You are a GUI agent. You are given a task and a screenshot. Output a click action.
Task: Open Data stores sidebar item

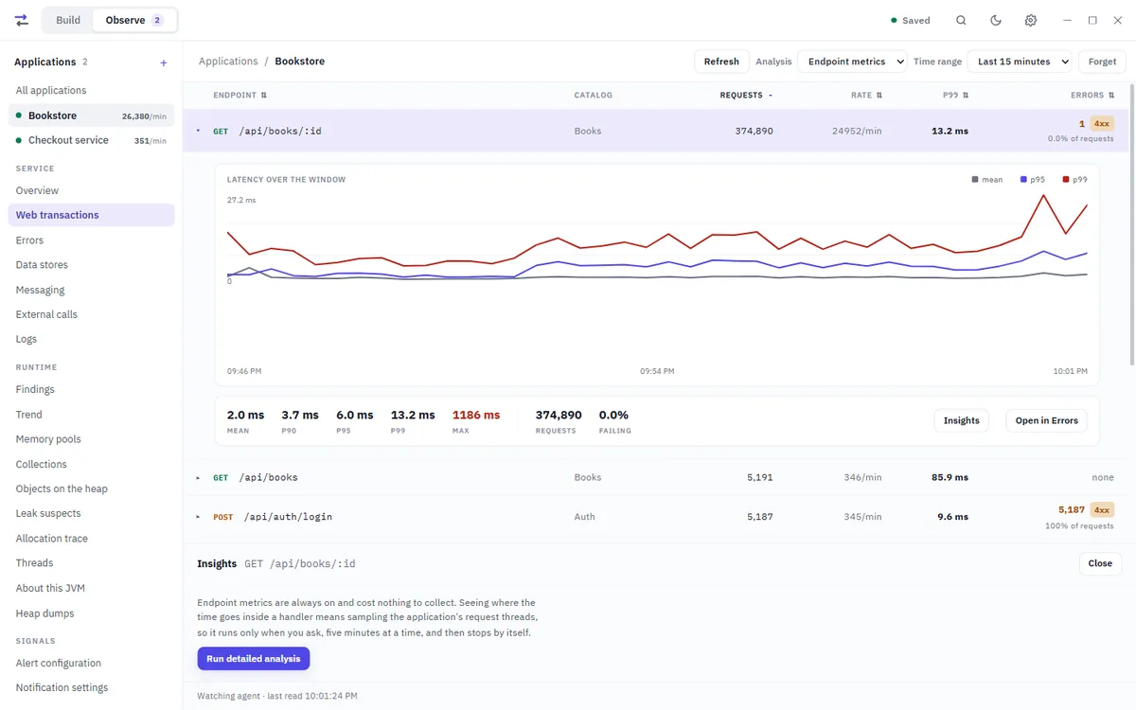(91, 265)
